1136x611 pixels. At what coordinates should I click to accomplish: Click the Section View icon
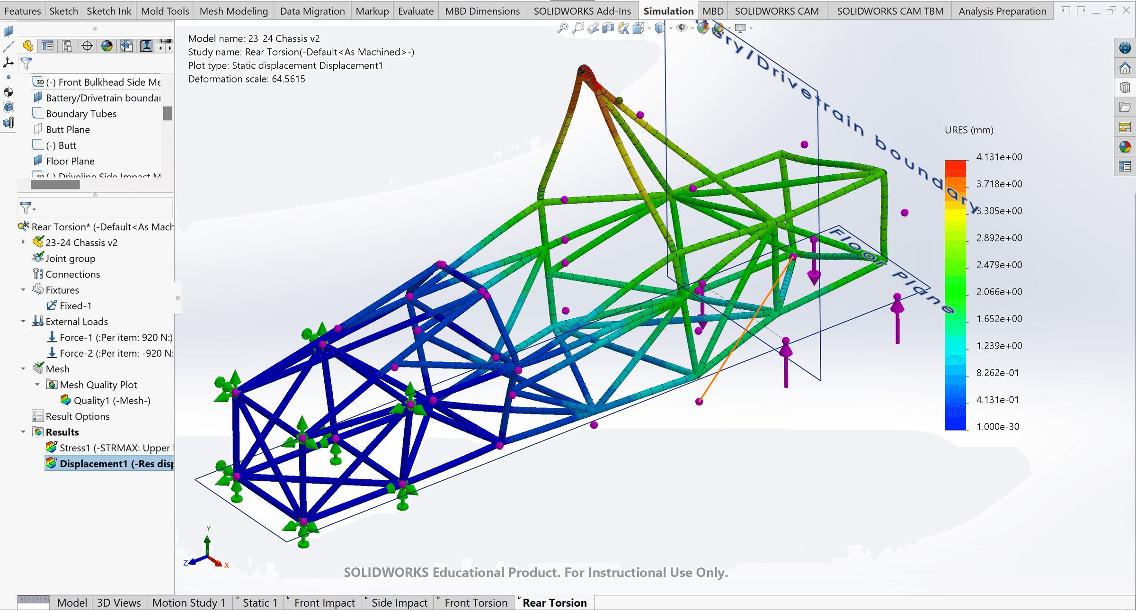tap(608, 28)
